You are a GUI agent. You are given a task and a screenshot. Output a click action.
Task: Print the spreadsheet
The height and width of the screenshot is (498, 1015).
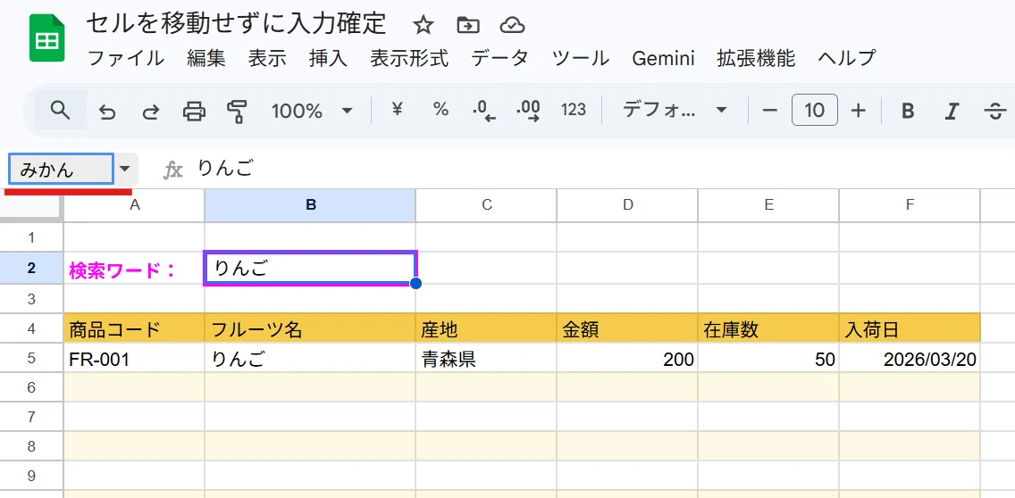coord(194,112)
